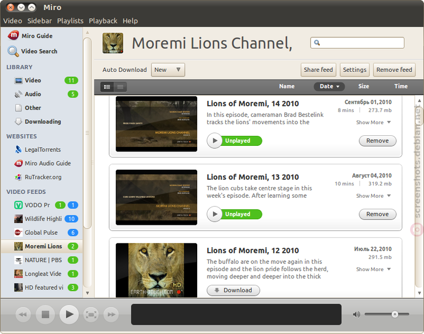
Task: Sort list by Time column
Action: pos(401,86)
